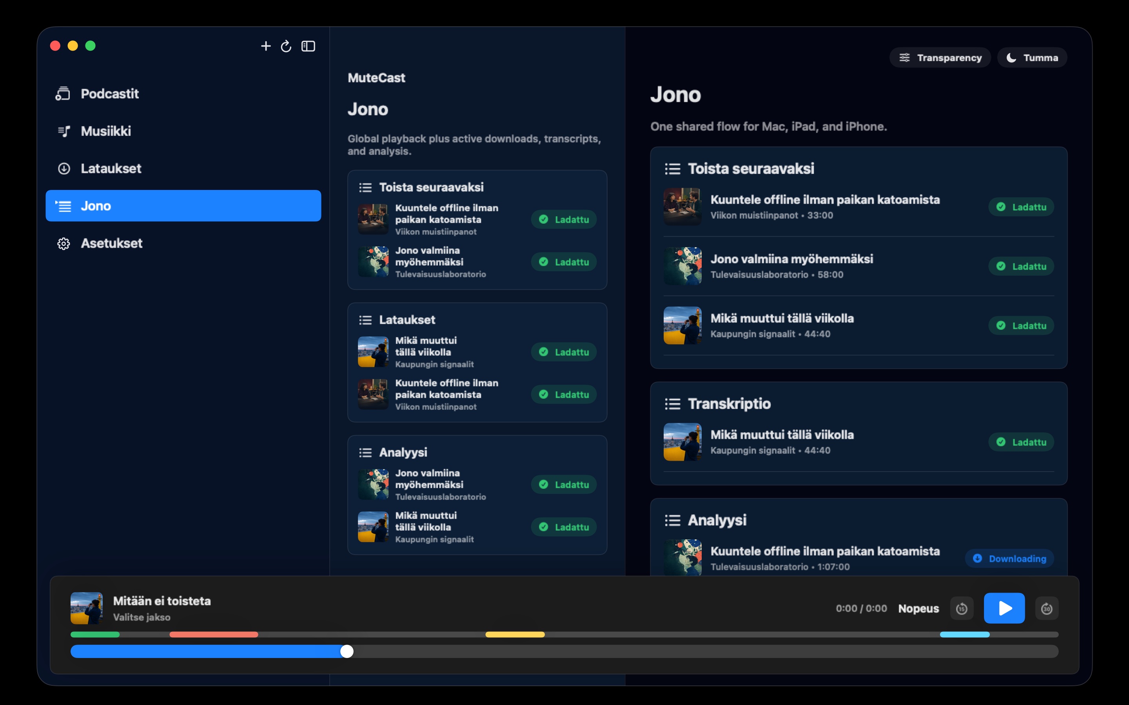Viewport: 1129px width, 705px height.
Task: Select Mikä muuttui tällä viikolla in the Transkriptio card
Action: pyautogui.click(x=859, y=442)
